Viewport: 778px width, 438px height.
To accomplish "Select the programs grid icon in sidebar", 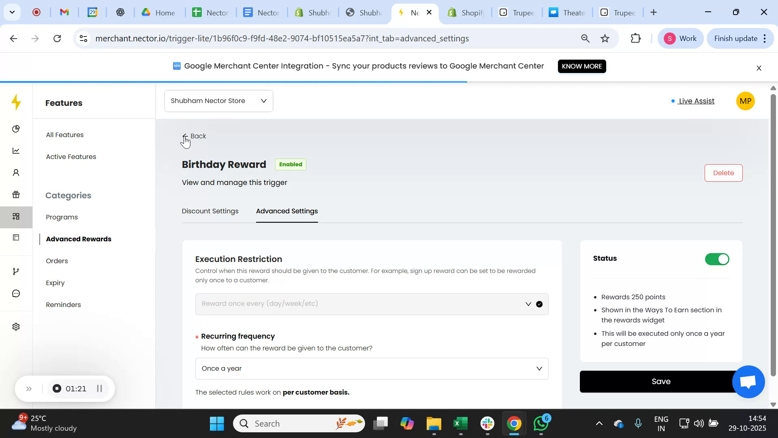I will pos(16,217).
